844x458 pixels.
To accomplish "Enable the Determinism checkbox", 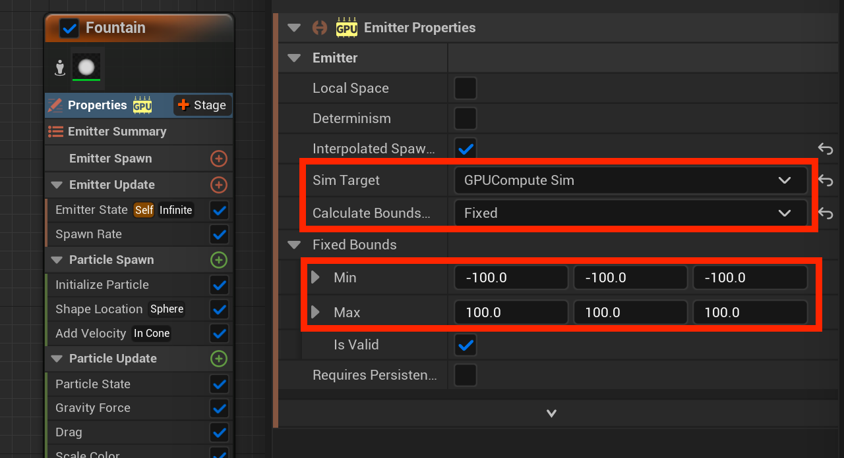I will 466,118.
